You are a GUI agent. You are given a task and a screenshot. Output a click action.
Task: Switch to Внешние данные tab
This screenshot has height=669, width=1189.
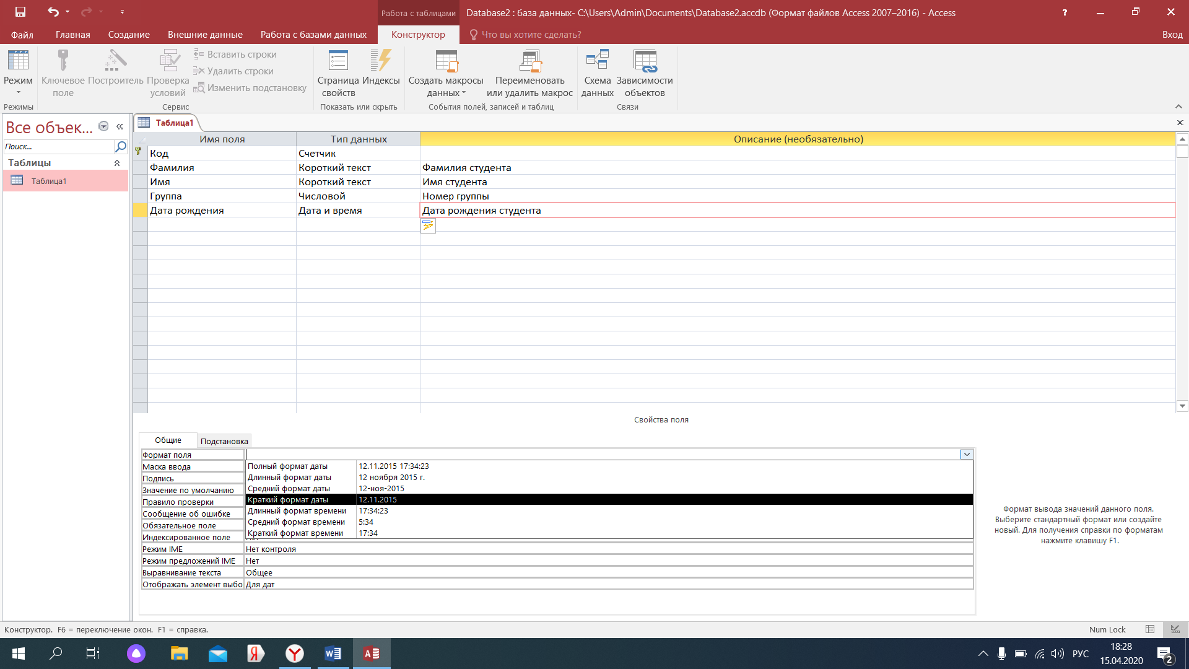[x=205, y=35]
